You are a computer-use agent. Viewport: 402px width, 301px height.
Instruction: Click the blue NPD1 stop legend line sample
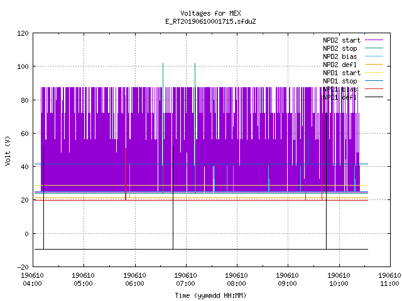[x=374, y=81]
